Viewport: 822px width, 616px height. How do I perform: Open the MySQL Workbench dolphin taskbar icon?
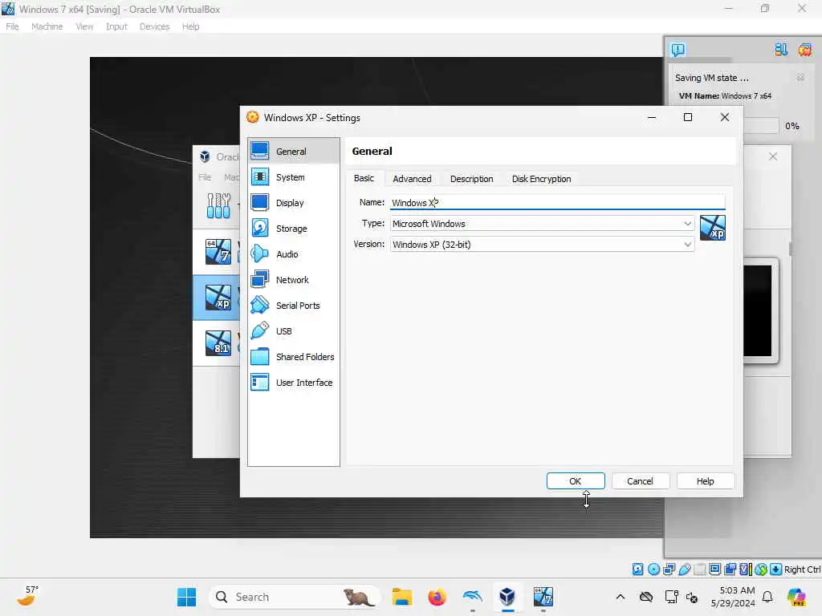tap(472, 597)
